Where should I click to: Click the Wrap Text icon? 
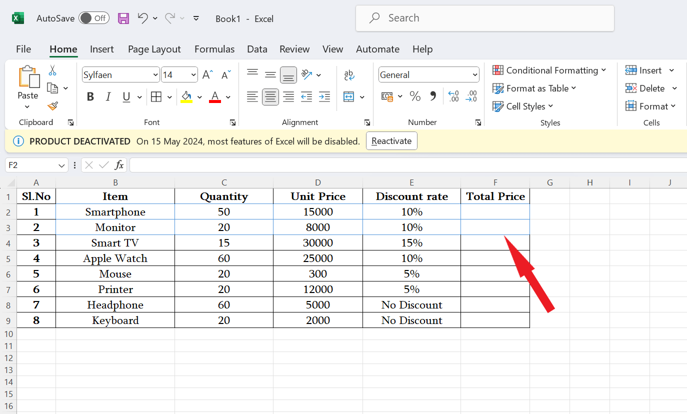pyautogui.click(x=349, y=74)
